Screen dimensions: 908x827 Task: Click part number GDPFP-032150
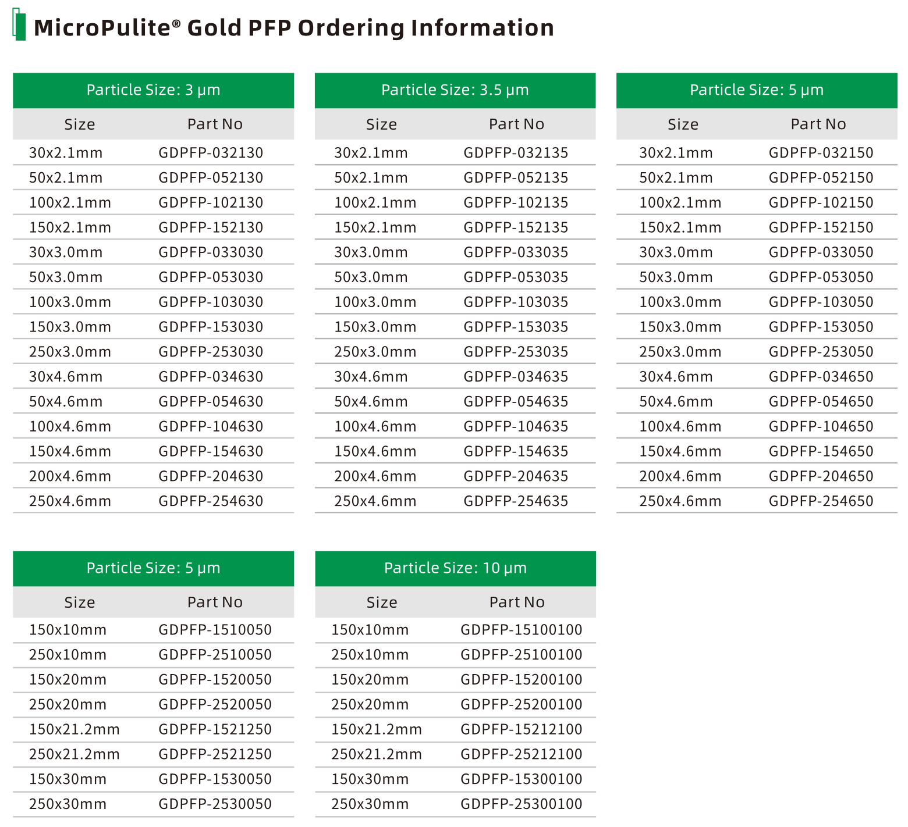click(821, 153)
